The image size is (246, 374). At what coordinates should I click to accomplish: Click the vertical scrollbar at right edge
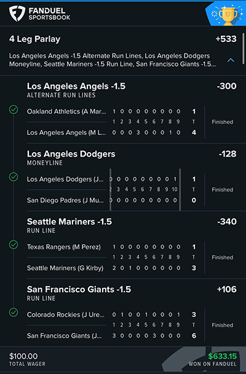point(244,48)
